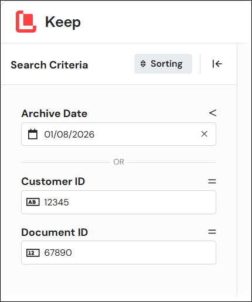
Task: Collapse the Search Criteria panel
Action: [217, 64]
